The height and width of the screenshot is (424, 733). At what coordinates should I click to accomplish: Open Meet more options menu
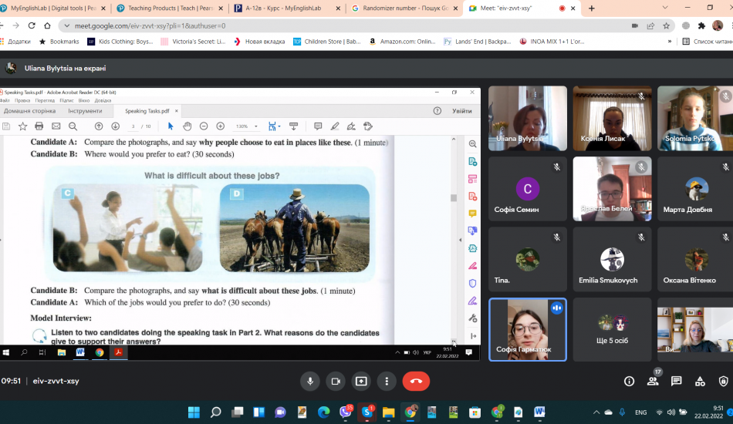387,381
